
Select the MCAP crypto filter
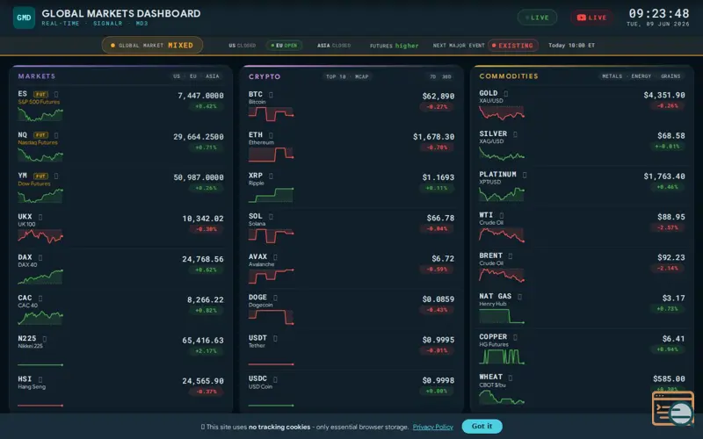362,76
